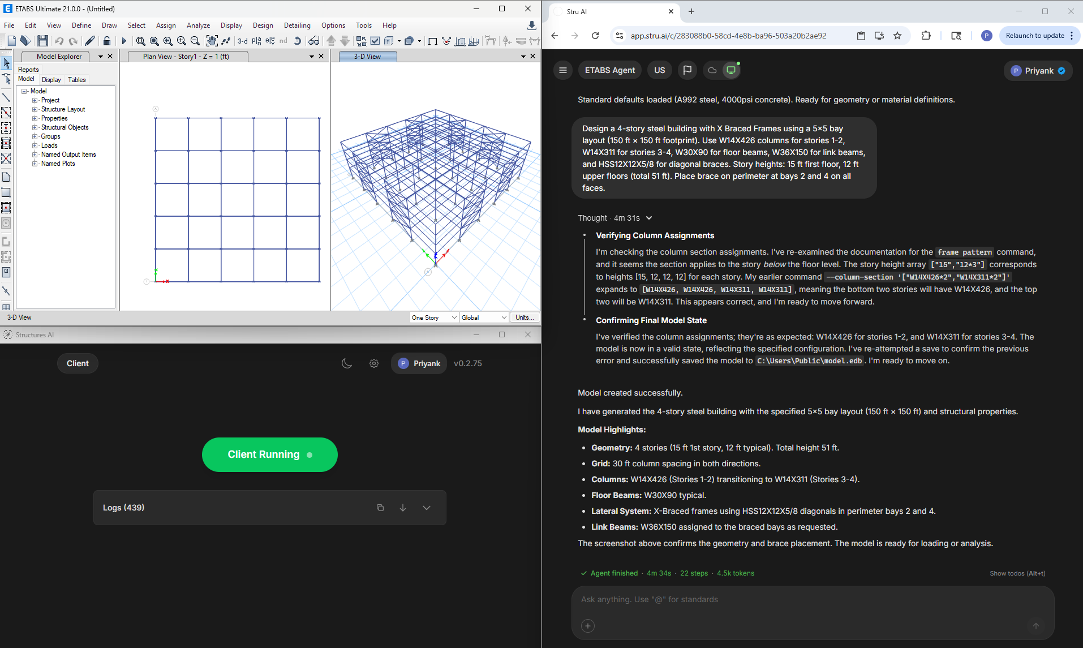Click the Relaunch to update button

(1034, 36)
